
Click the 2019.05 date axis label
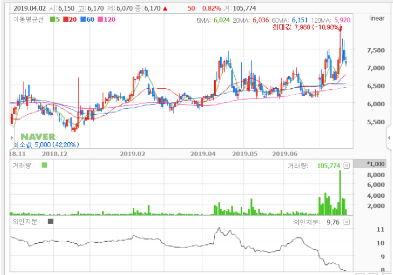[x=244, y=154]
